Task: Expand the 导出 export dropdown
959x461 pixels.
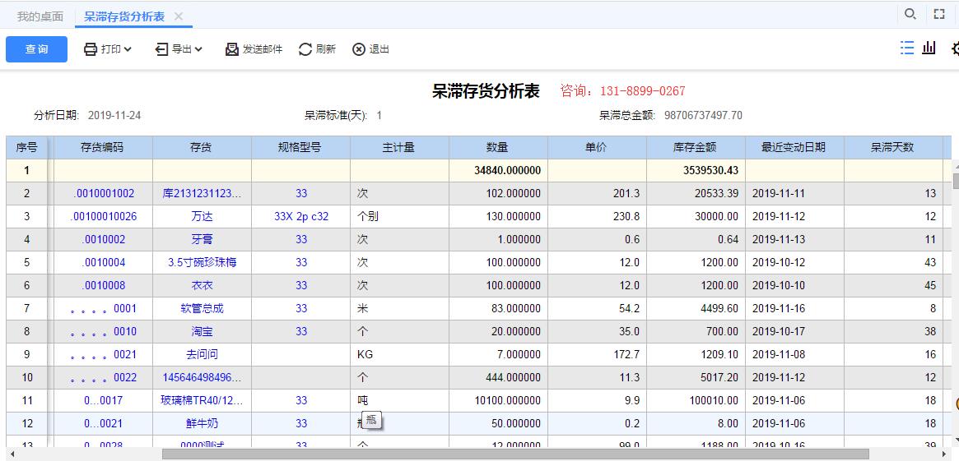Action: click(179, 49)
